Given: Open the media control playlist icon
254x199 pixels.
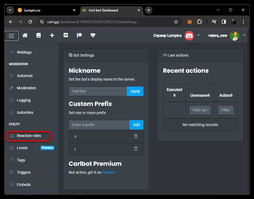Looking at the screenshot, I should coord(214,22).
